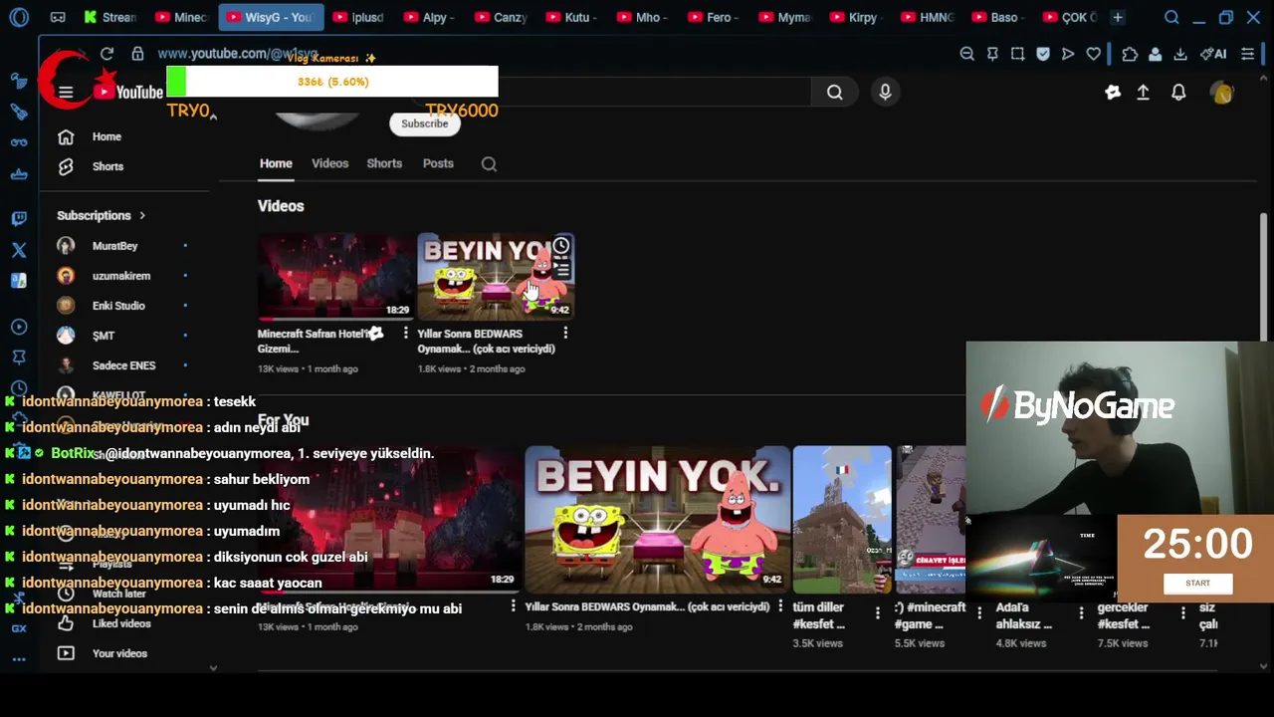Open the GX Corner gamepad icon
The width and height of the screenshot is (1274, 717).
click(x=58, y=17)
